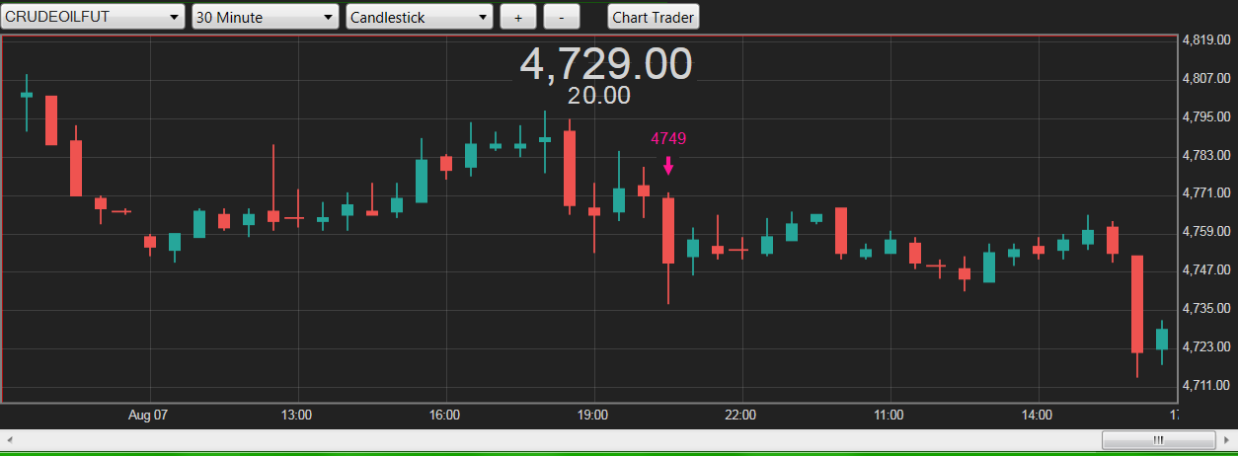Click the 4,735.00 price axis label
The height and width of the screenshot is (456, 1238).
1204,308
